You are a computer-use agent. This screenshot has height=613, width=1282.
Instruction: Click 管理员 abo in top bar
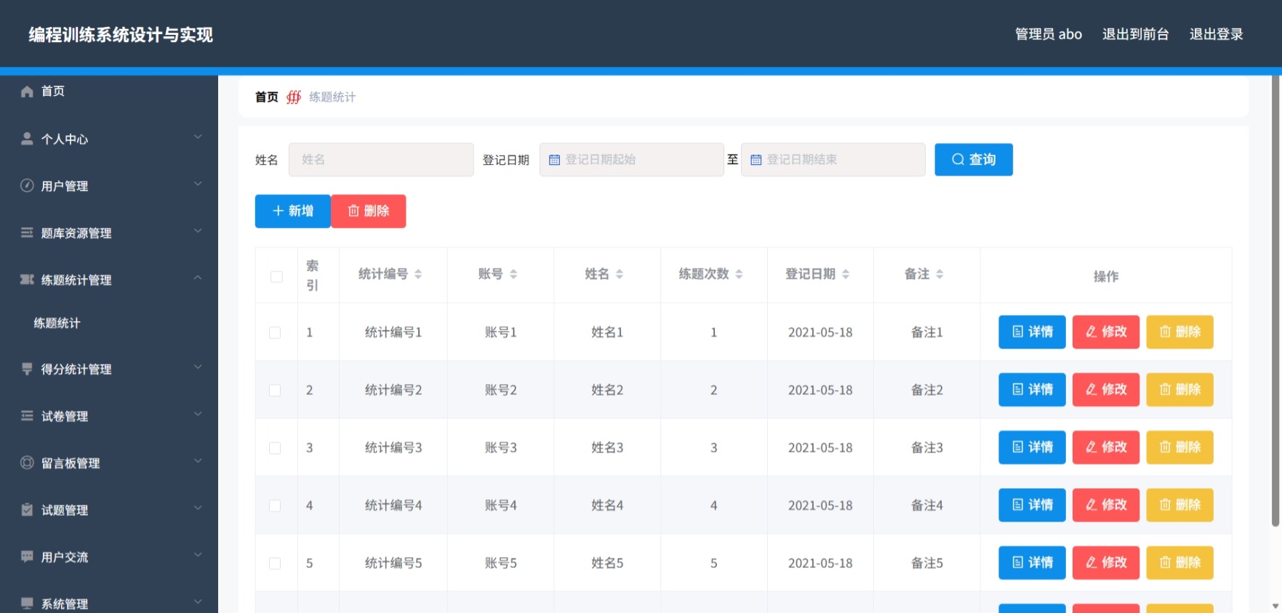[x=1048, y=34]
